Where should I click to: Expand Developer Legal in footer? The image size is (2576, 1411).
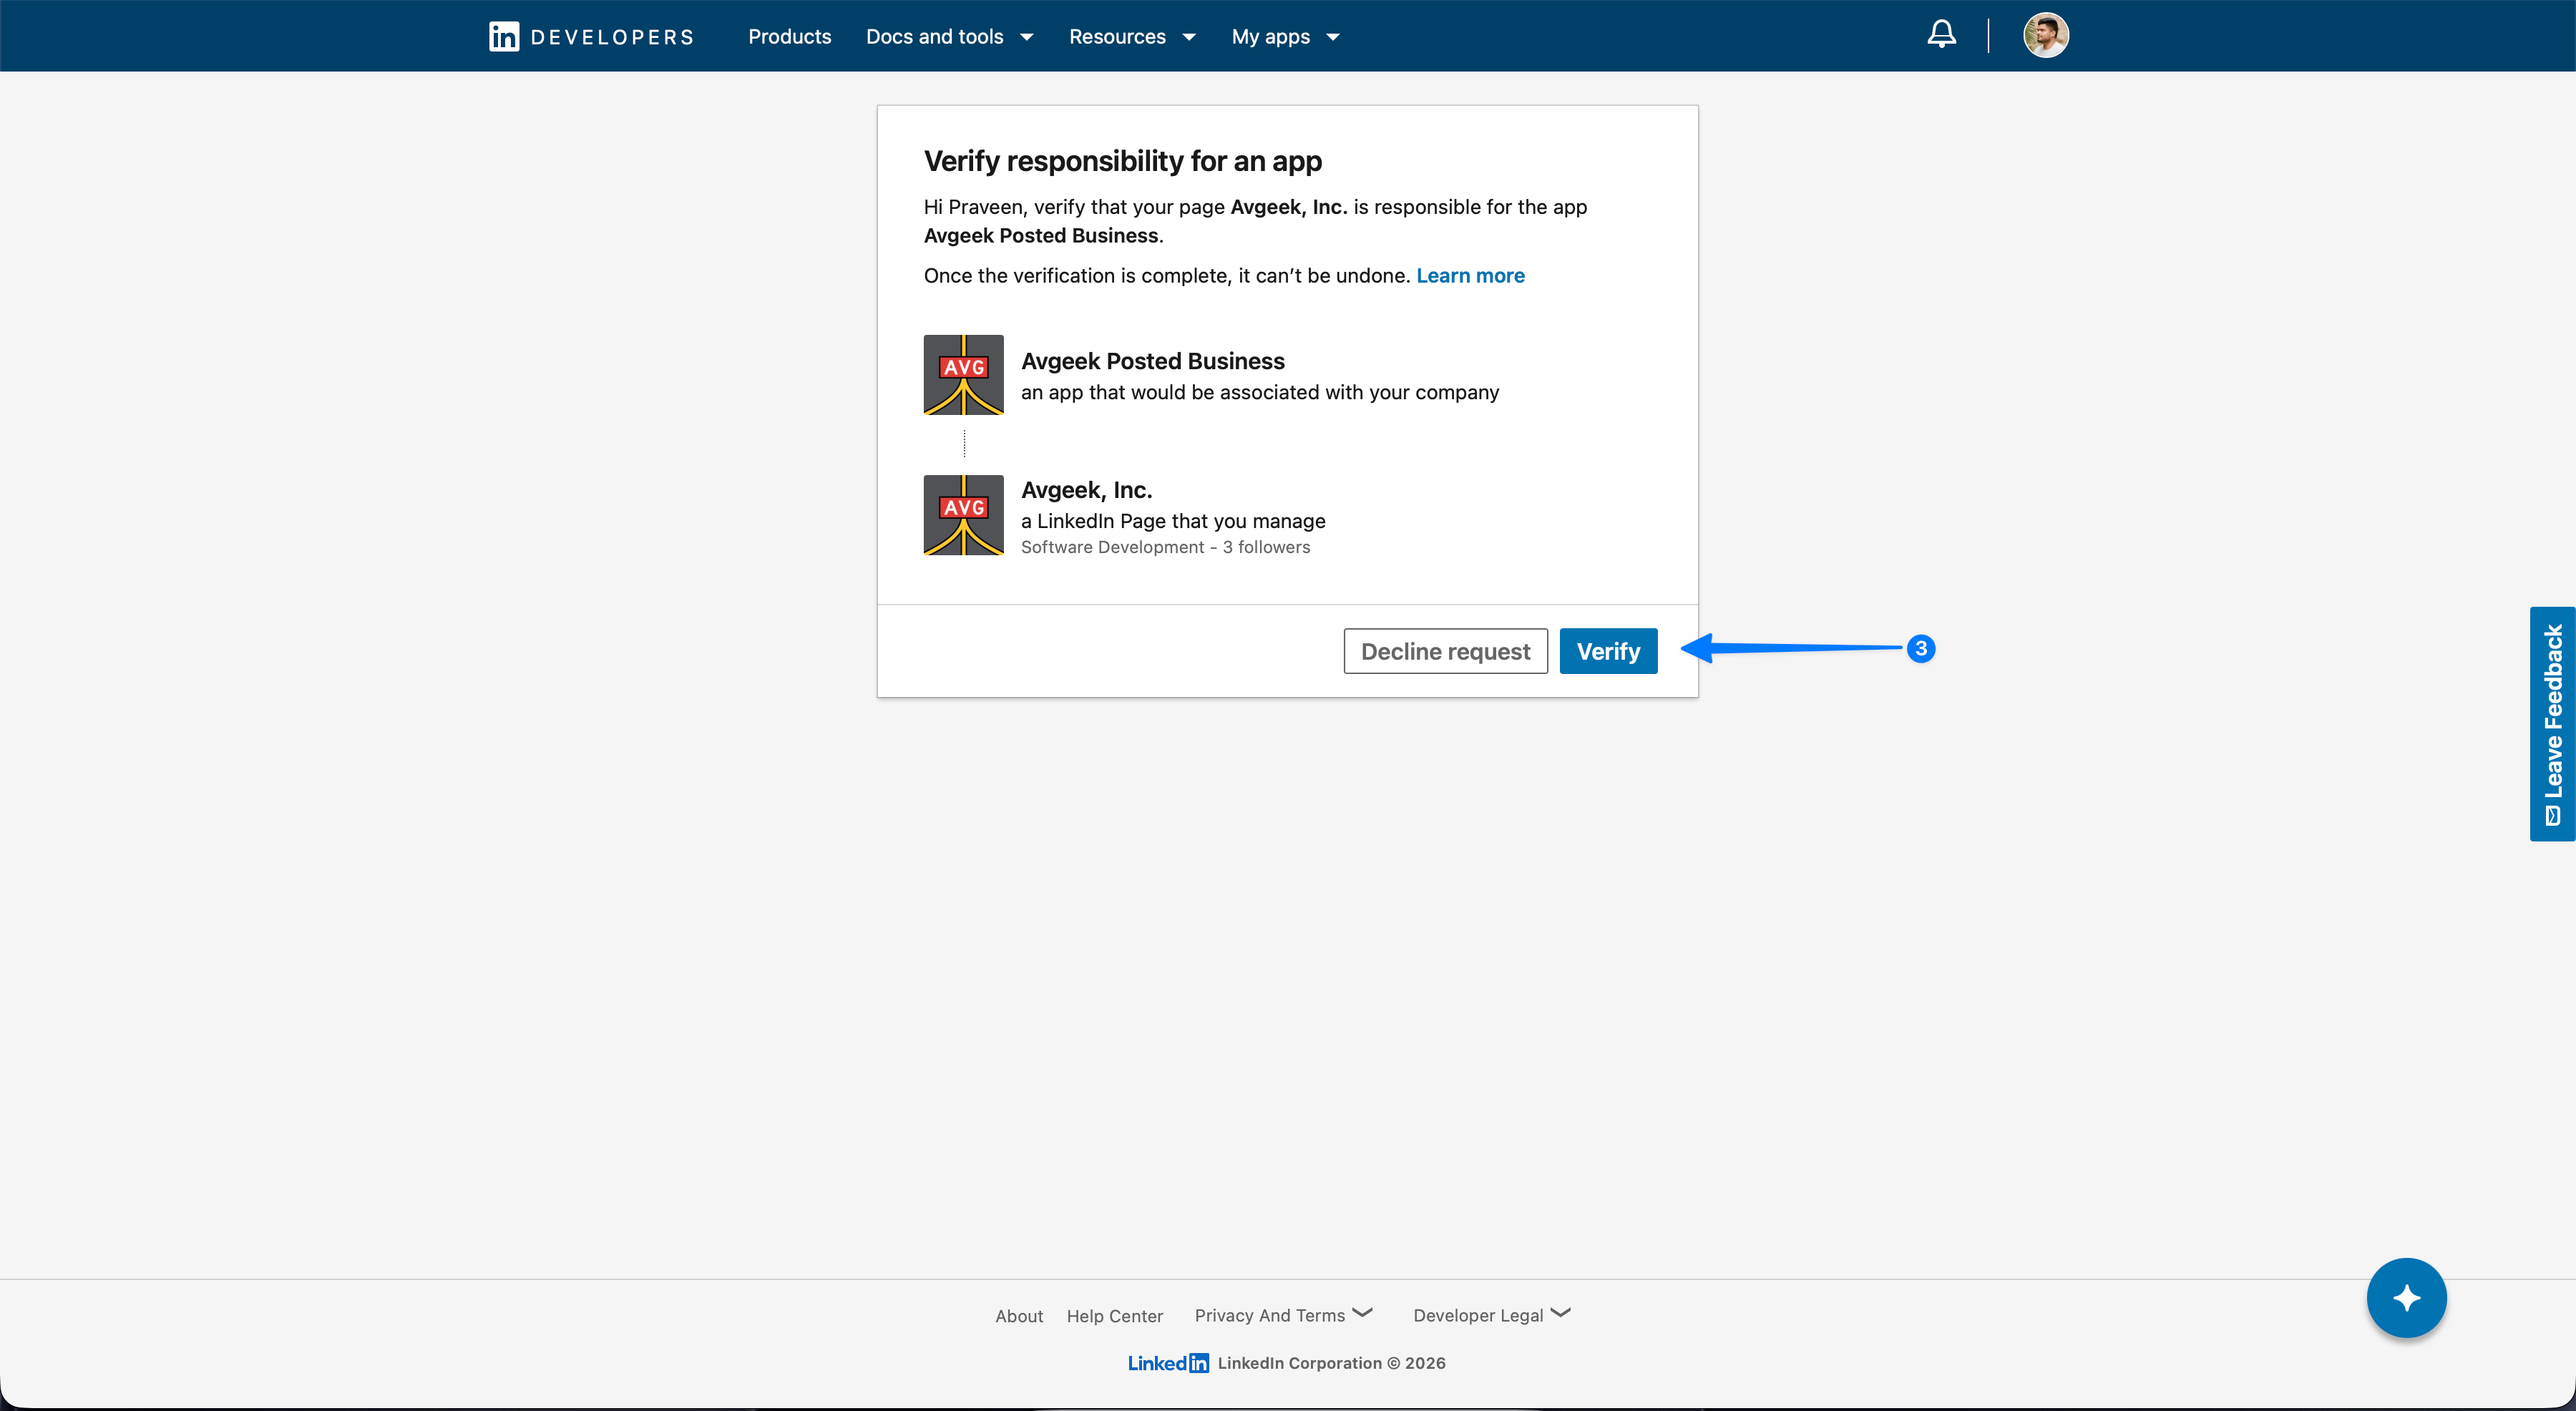[x=1492, y=1315]
